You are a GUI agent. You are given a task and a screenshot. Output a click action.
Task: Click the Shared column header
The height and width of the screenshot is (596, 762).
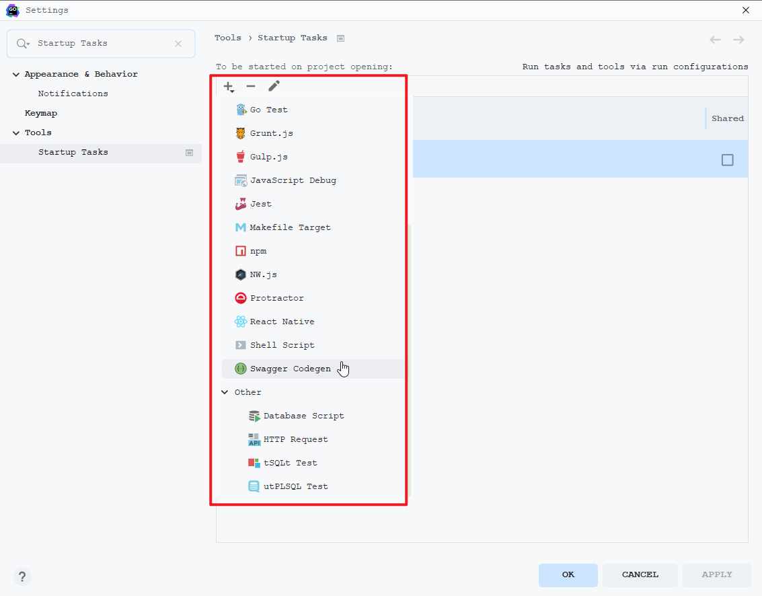728,118
